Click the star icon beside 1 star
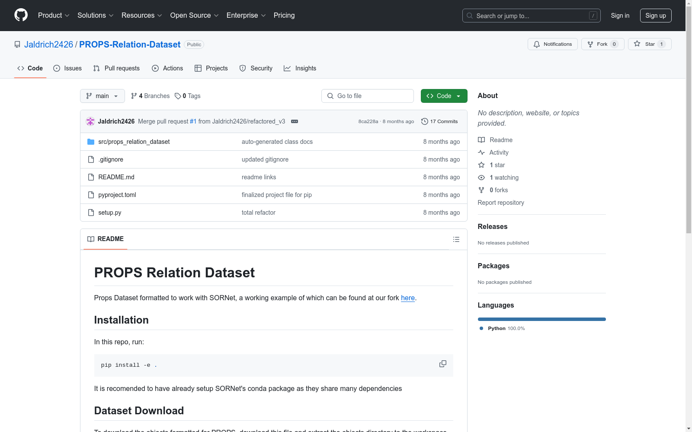Screen dimensions: 692x432 pyautogui.click(x=481, y=165)
